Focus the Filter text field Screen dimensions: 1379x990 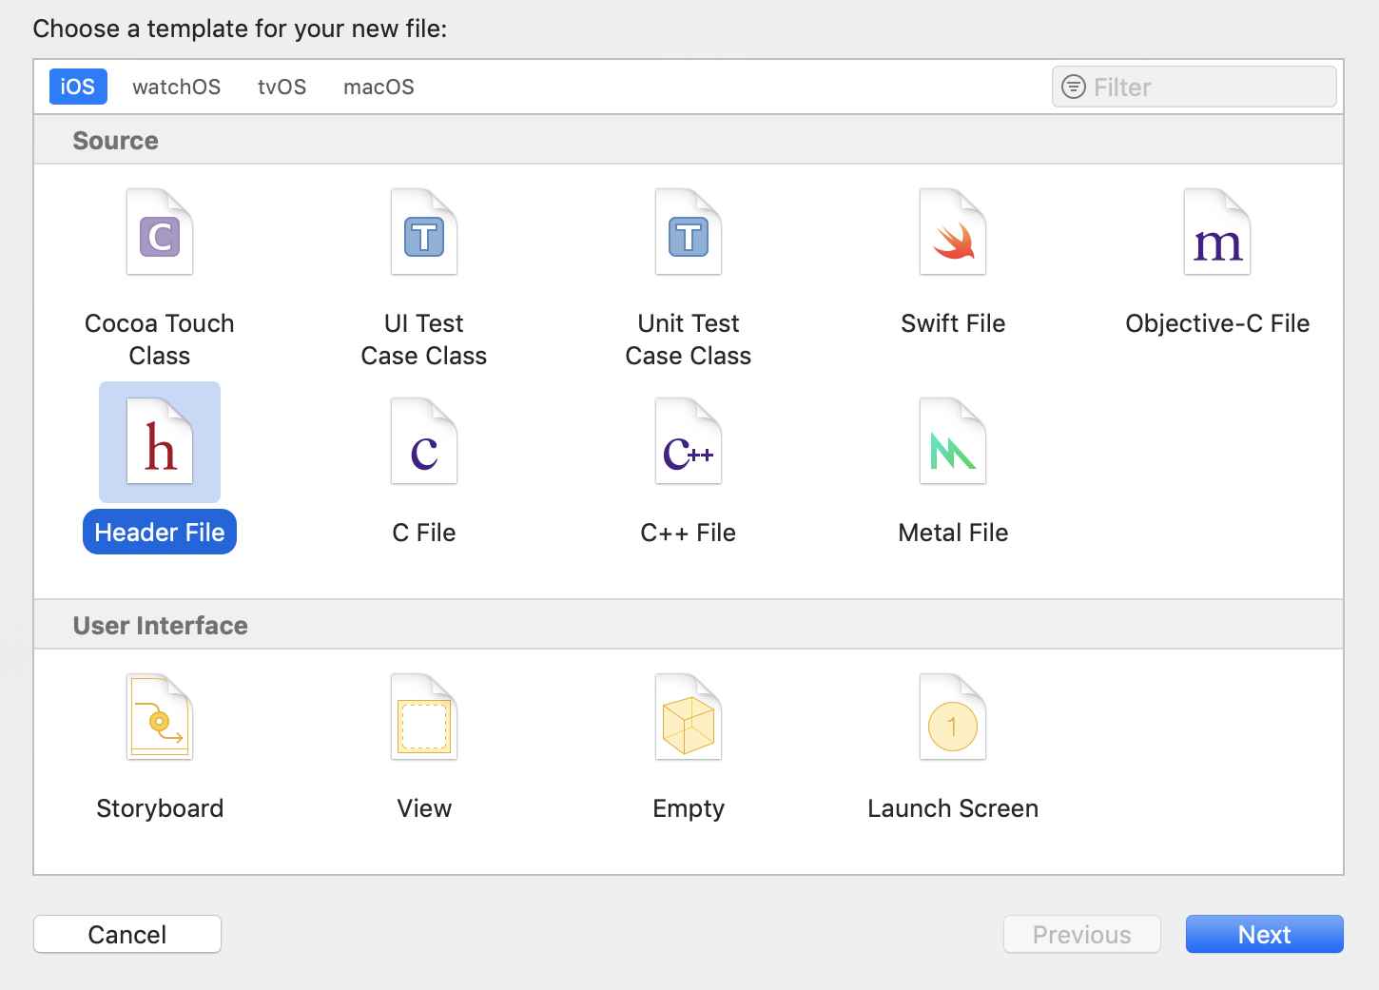[1194, 87]
